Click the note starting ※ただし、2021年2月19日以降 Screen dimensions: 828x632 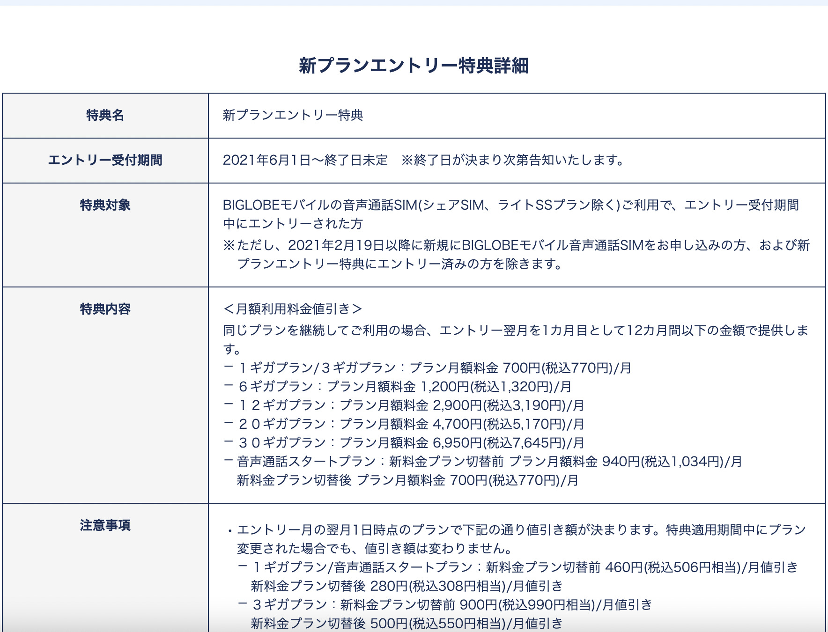click(x=517, y=245)
